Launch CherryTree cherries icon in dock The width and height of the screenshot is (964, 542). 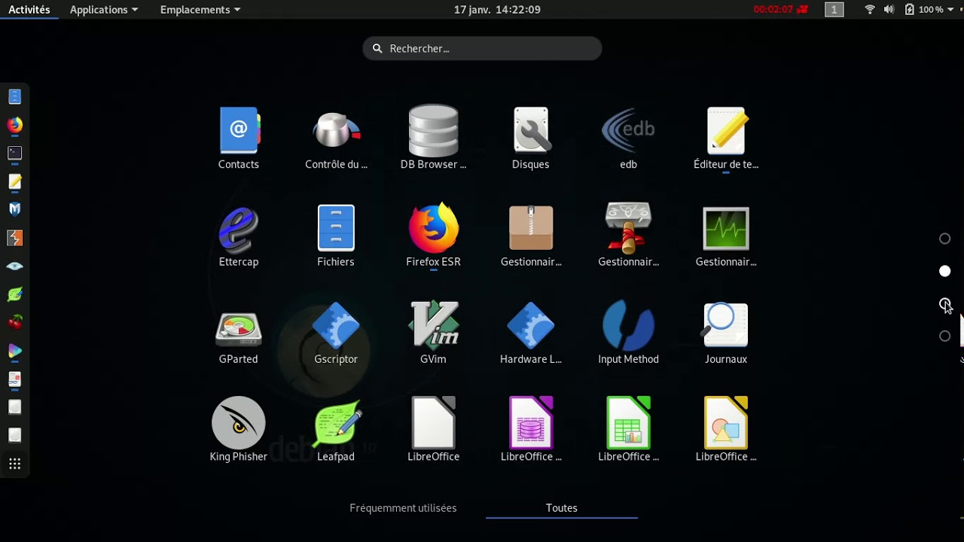coord(14,322)
